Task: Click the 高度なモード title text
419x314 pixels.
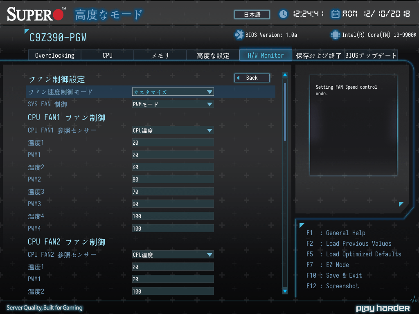Action: [x=108, y=15]
